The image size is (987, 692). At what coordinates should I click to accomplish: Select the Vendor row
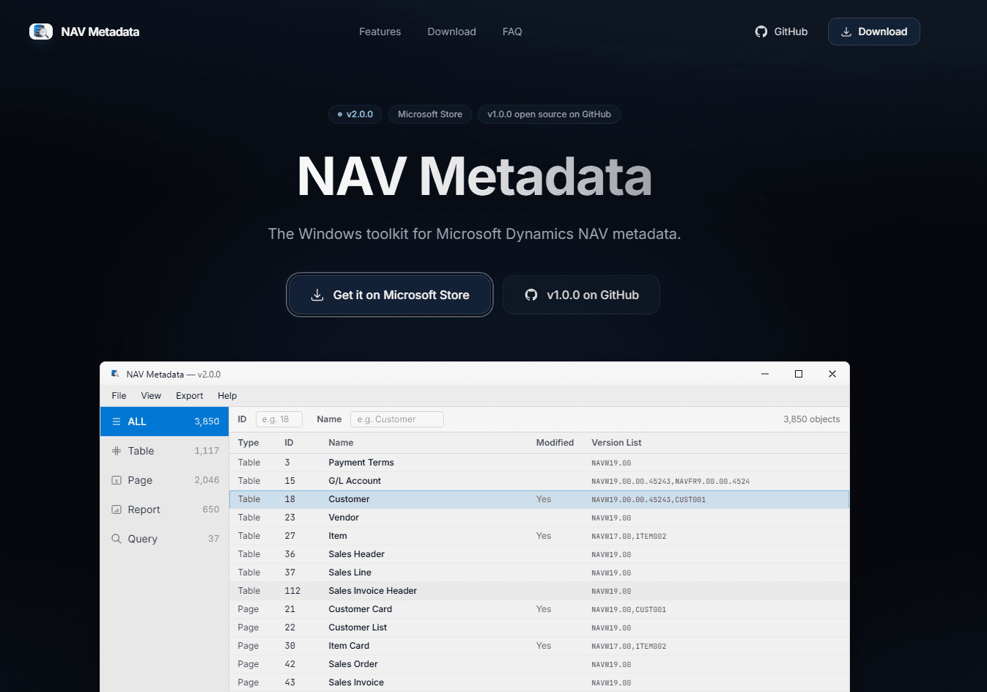pyautogui.click(x=539, y=518)
